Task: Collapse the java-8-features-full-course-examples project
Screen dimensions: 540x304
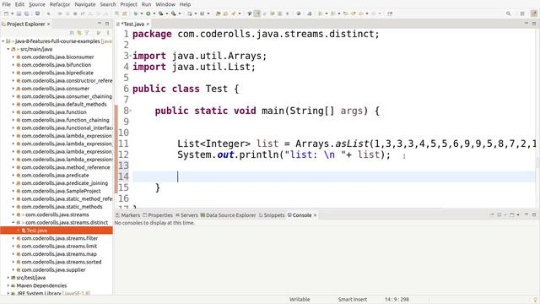Action: pos(3,41)
